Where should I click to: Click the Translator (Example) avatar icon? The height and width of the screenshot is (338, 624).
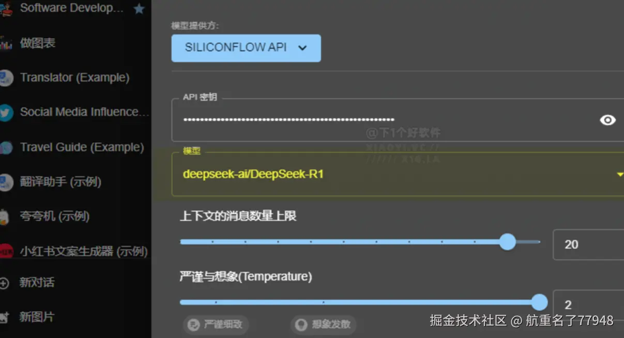[6, 78]
